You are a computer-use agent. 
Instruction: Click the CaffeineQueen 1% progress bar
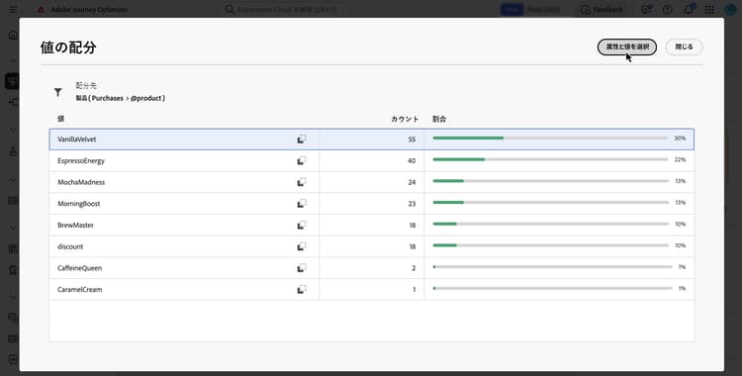552,267
